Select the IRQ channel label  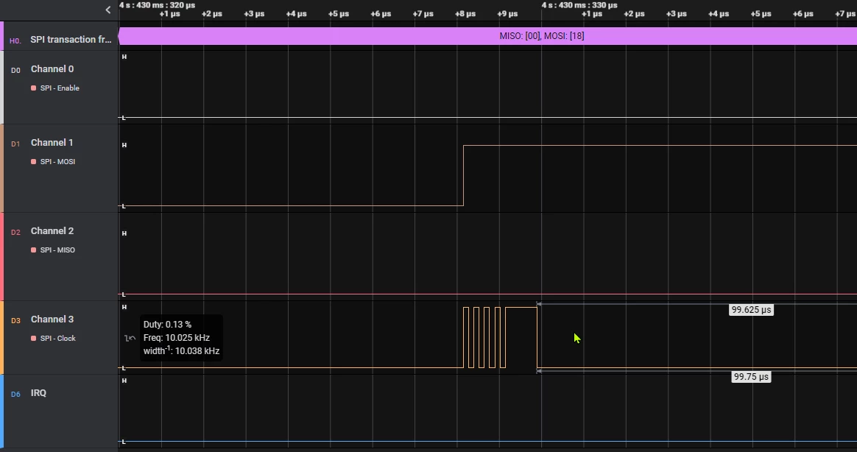(38, 393)
